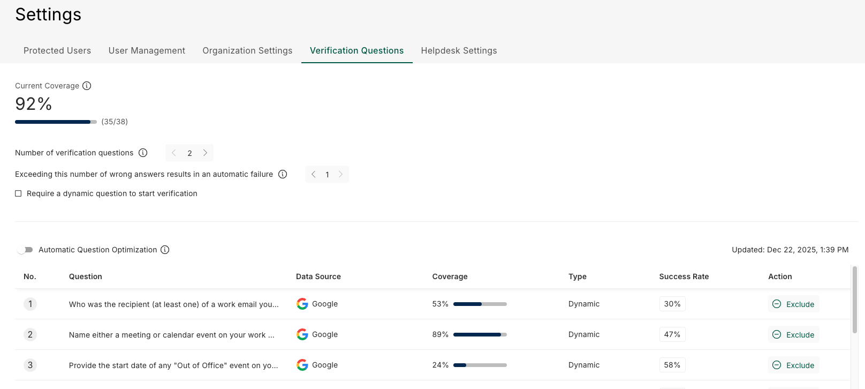Click the exclude circle icon in row 1
865x389 pixels.
click(x=777, y=304)
